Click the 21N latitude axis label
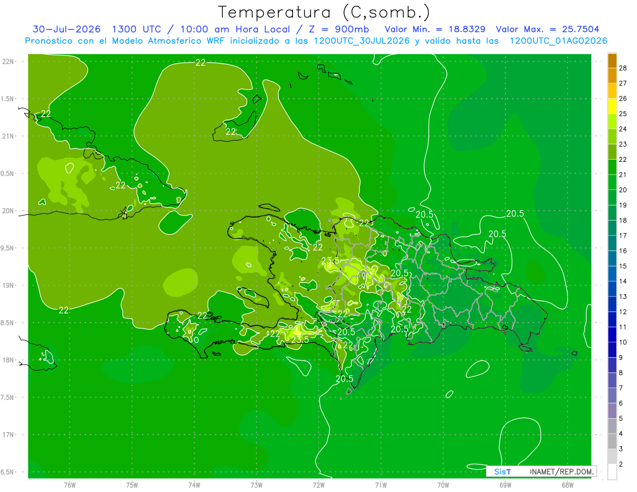 pos(8,136)
